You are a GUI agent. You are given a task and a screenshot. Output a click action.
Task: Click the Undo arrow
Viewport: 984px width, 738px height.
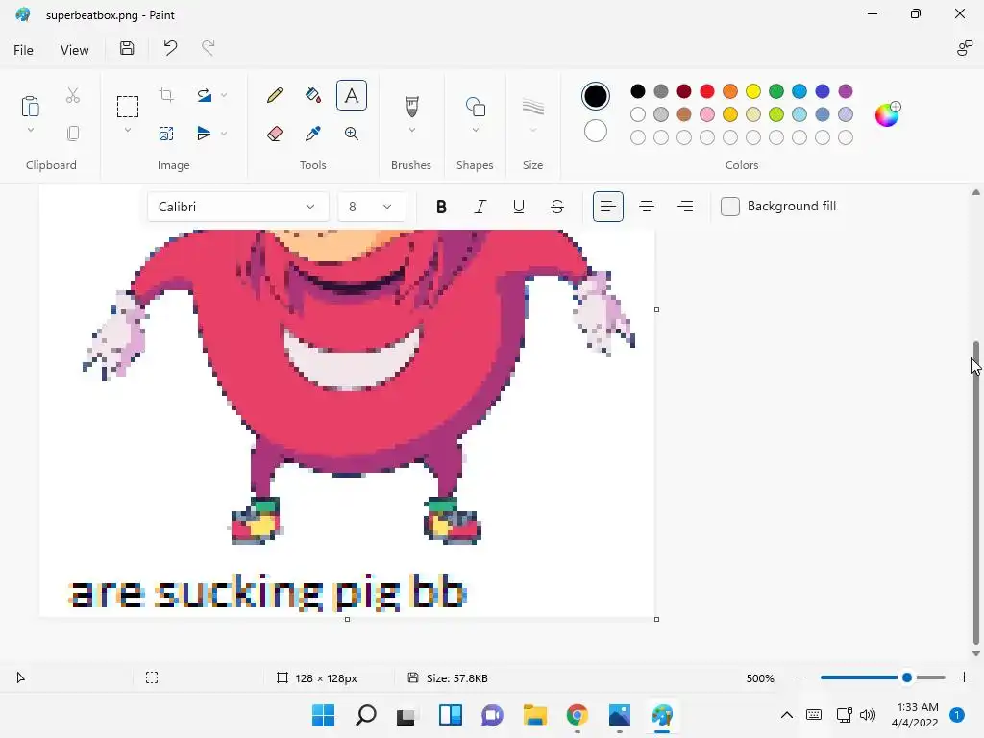click(170, 48)
